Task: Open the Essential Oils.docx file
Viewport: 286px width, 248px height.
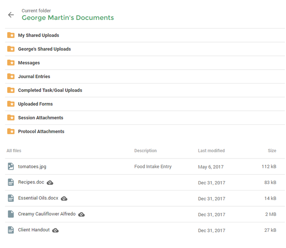Action: click(38, 198)
